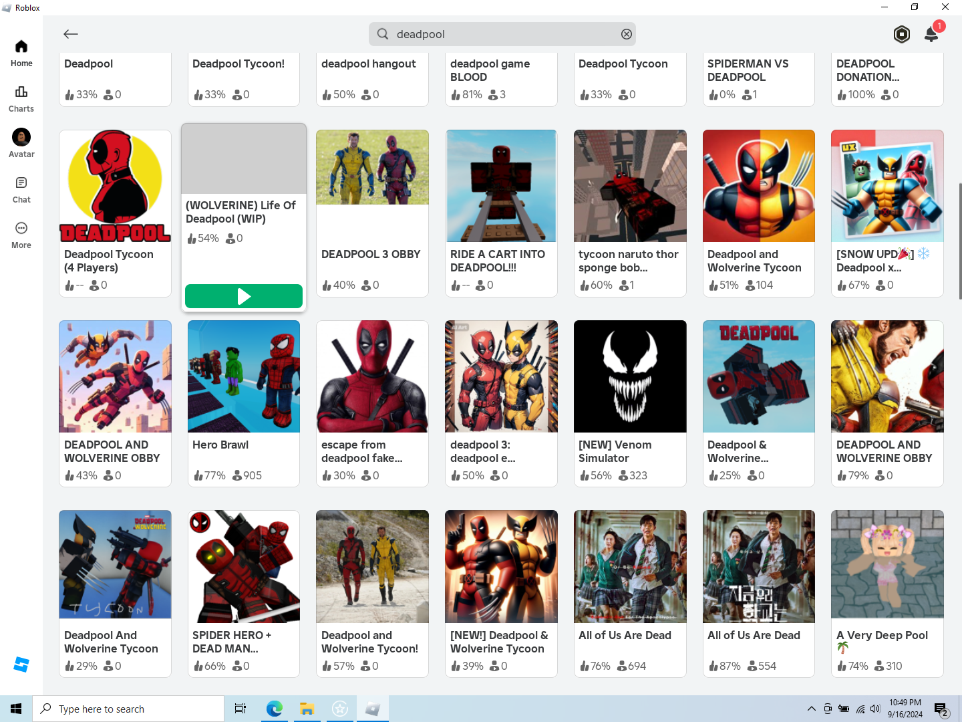Click the Deadpool game title rated 33%
The image size is (962, 722).
click(x=88, y=64)
